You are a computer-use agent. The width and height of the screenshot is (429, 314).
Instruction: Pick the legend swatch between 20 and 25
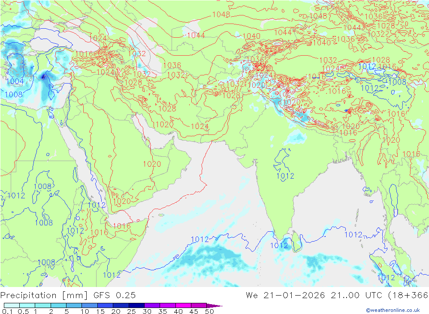coord(121,305)
